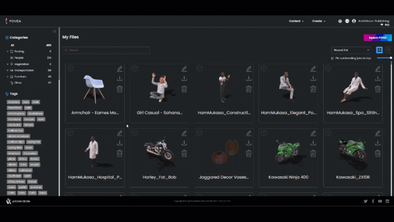The image size is (394, 222).
Task: Click the Explore FOVEA button
Action: coord(378,38)
